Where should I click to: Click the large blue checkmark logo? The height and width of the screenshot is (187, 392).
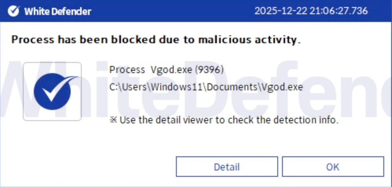click(x=52, y=92)
